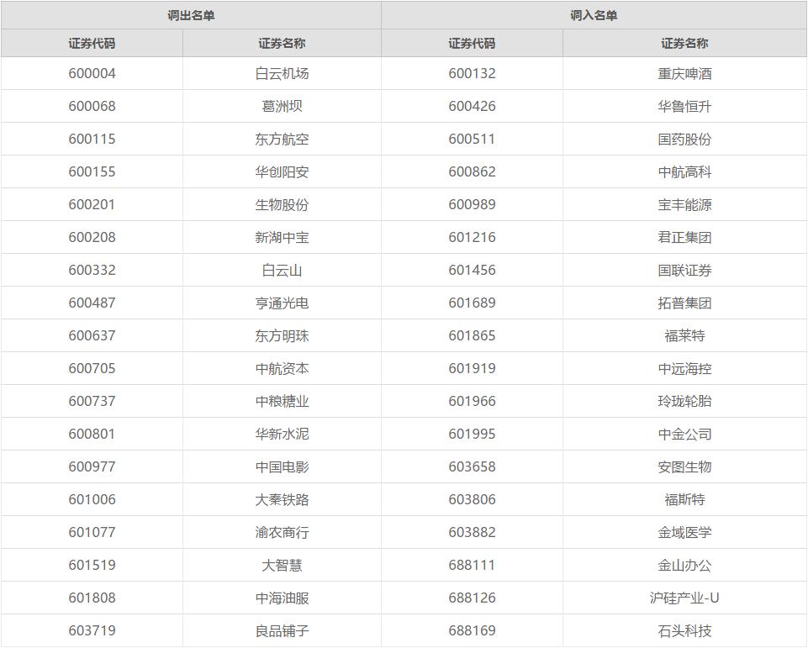Select 证券代码 column header under 调出名单
This screenshot has width=808, height=648.
point(92,44)
